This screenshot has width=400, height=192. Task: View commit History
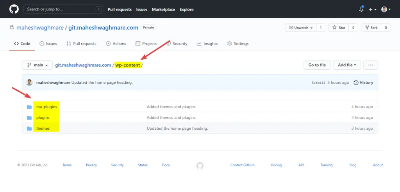tap(363, 83)
